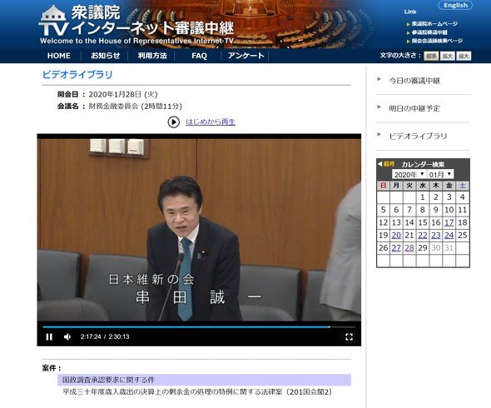Open the year dropdown showing 2020年
491x408 pixels.
[x=409, y=174]
